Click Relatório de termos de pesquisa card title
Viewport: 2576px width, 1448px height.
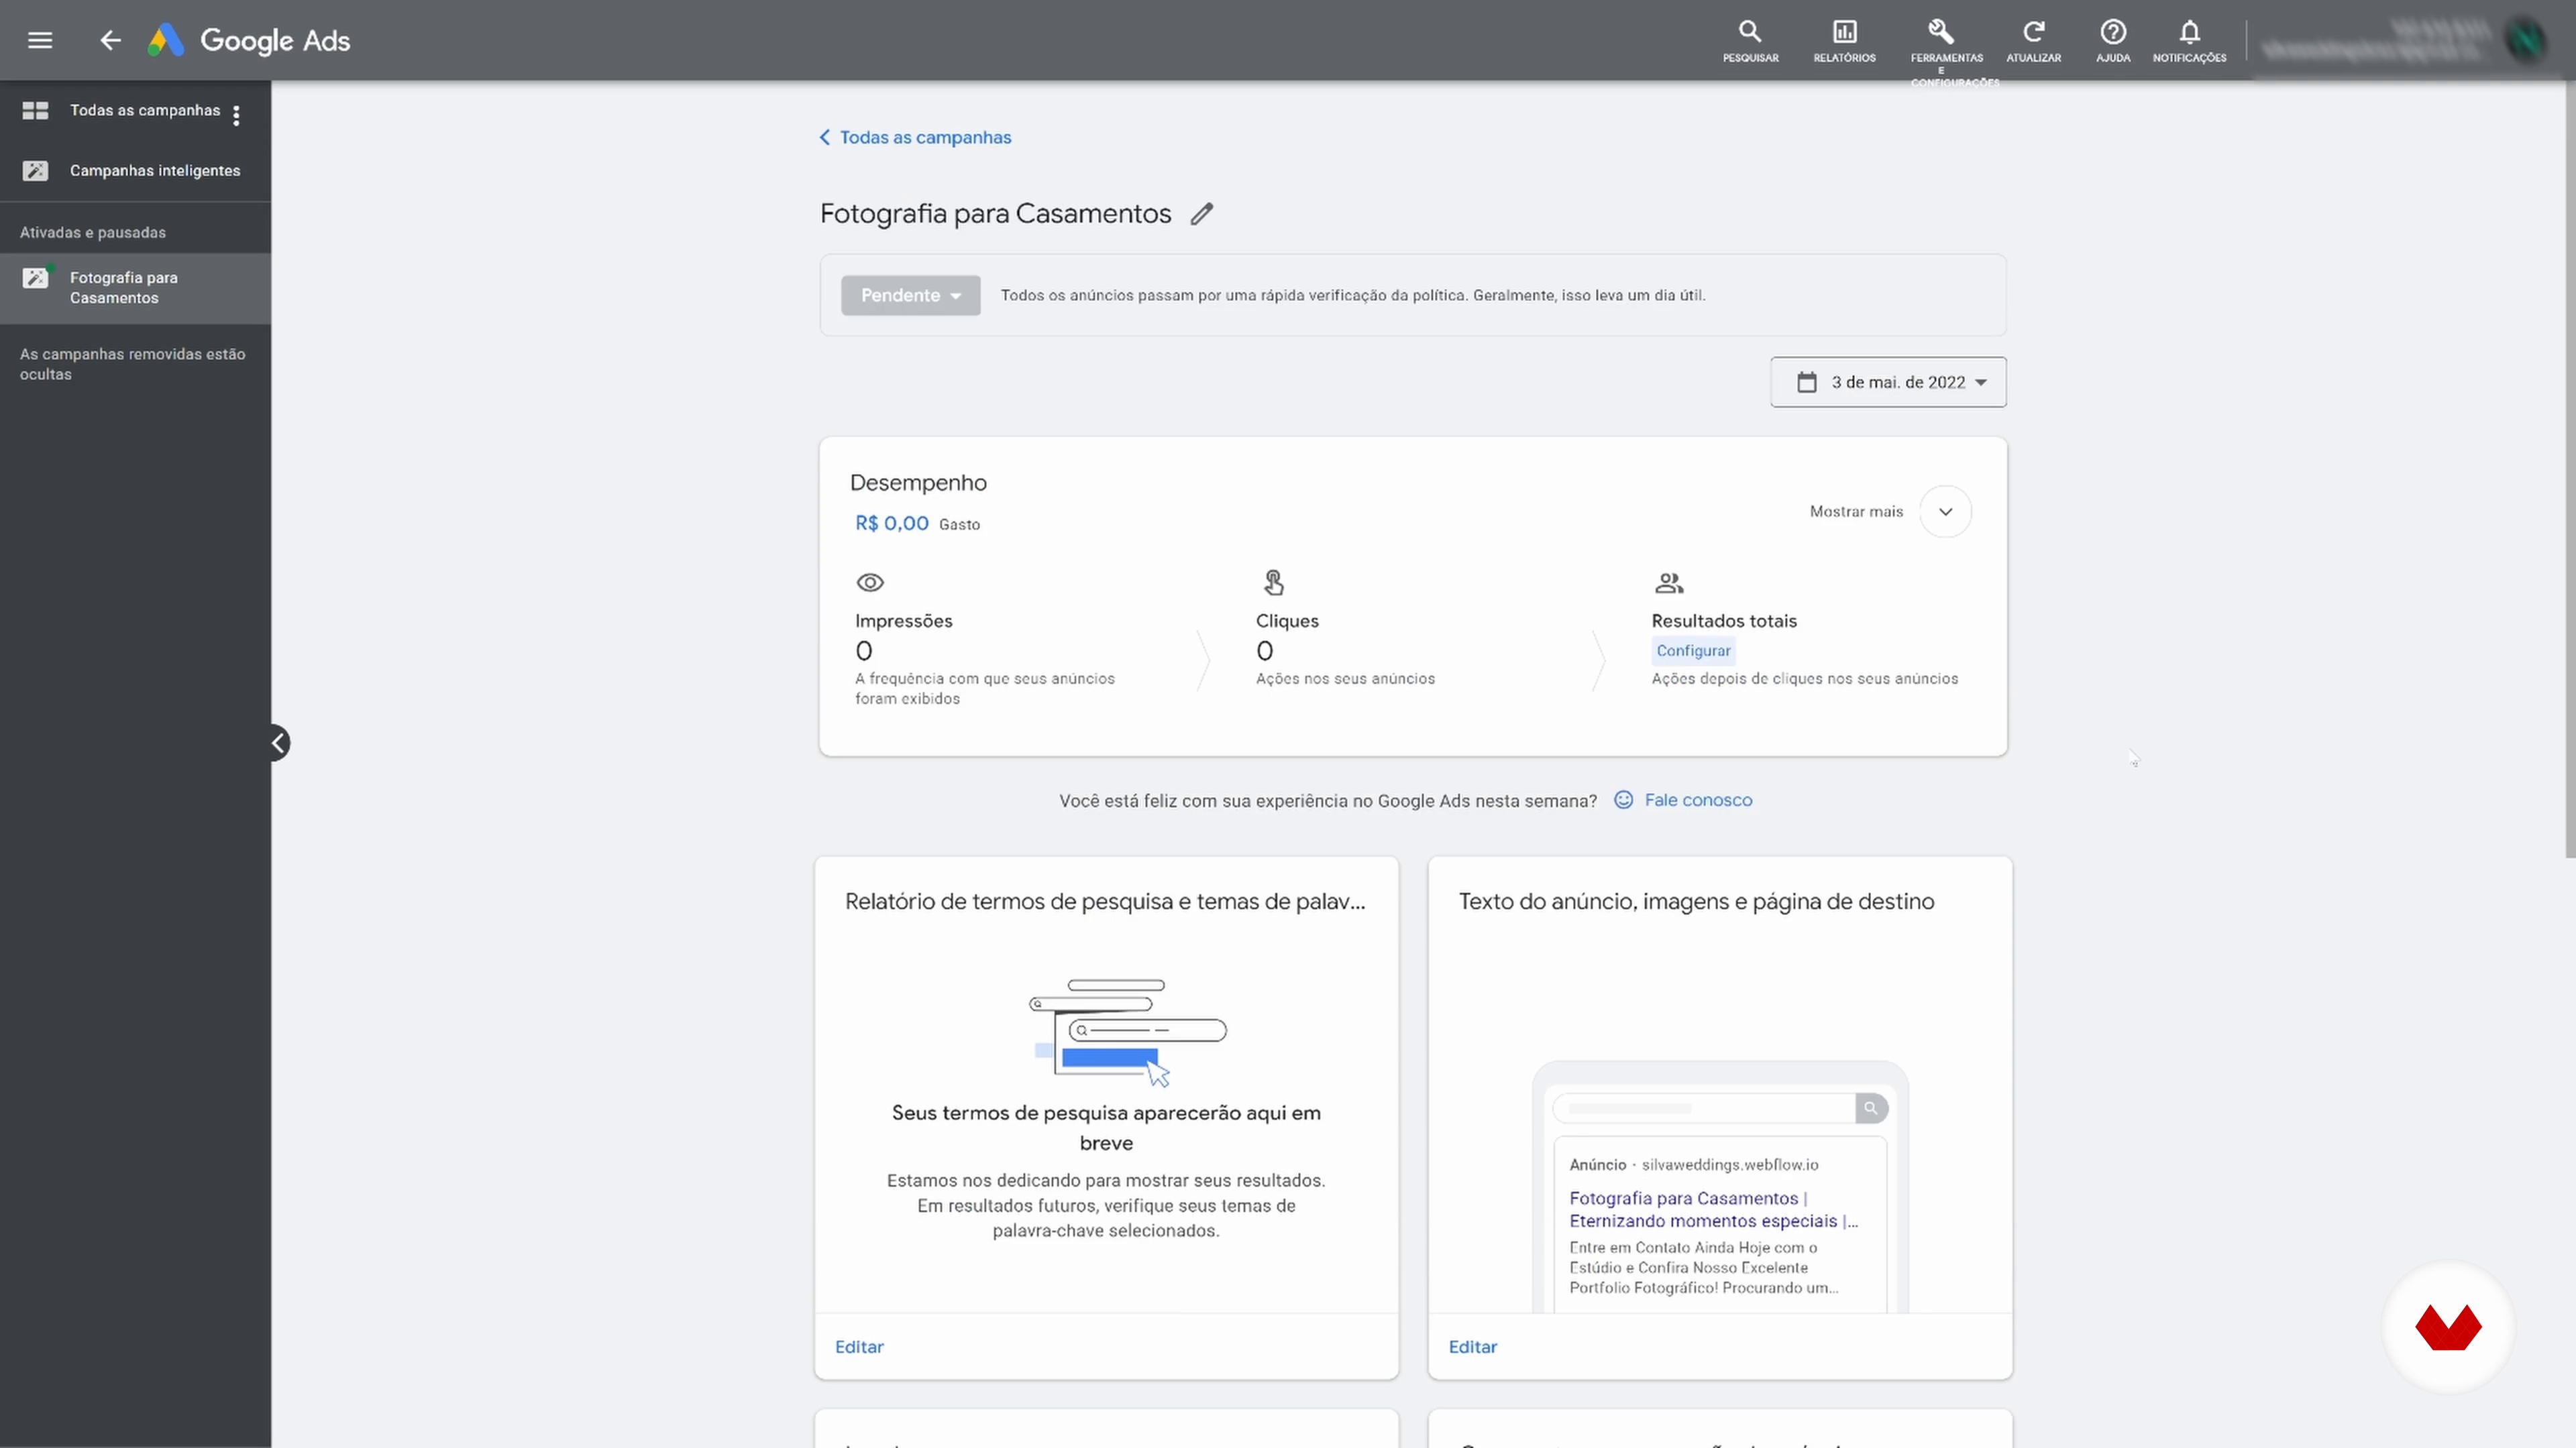[1104, 902]
